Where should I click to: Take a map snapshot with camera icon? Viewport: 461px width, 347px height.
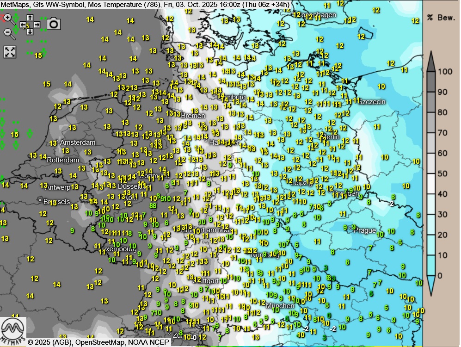[x=54, y=24]
